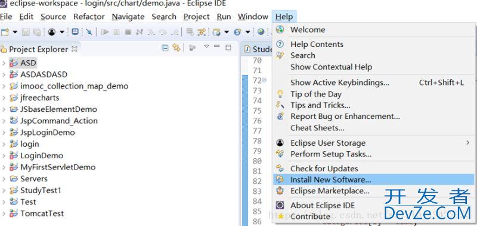This screenshot has height=226, width=477.
Task: Toggle Use Step Filters icon
Action: 202,32
